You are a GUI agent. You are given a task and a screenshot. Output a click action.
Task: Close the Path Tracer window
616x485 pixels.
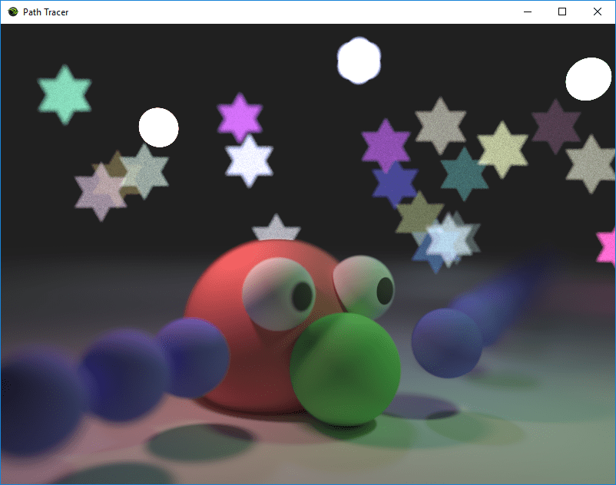click(x=598, y=12)
